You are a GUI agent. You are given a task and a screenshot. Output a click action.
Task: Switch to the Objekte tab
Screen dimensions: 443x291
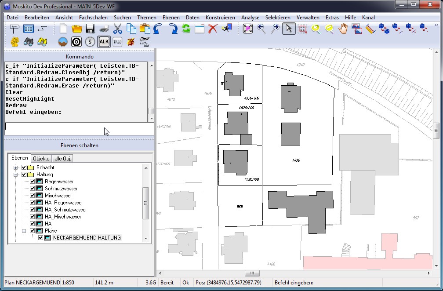pyautogui.click(x=41, y=158)
